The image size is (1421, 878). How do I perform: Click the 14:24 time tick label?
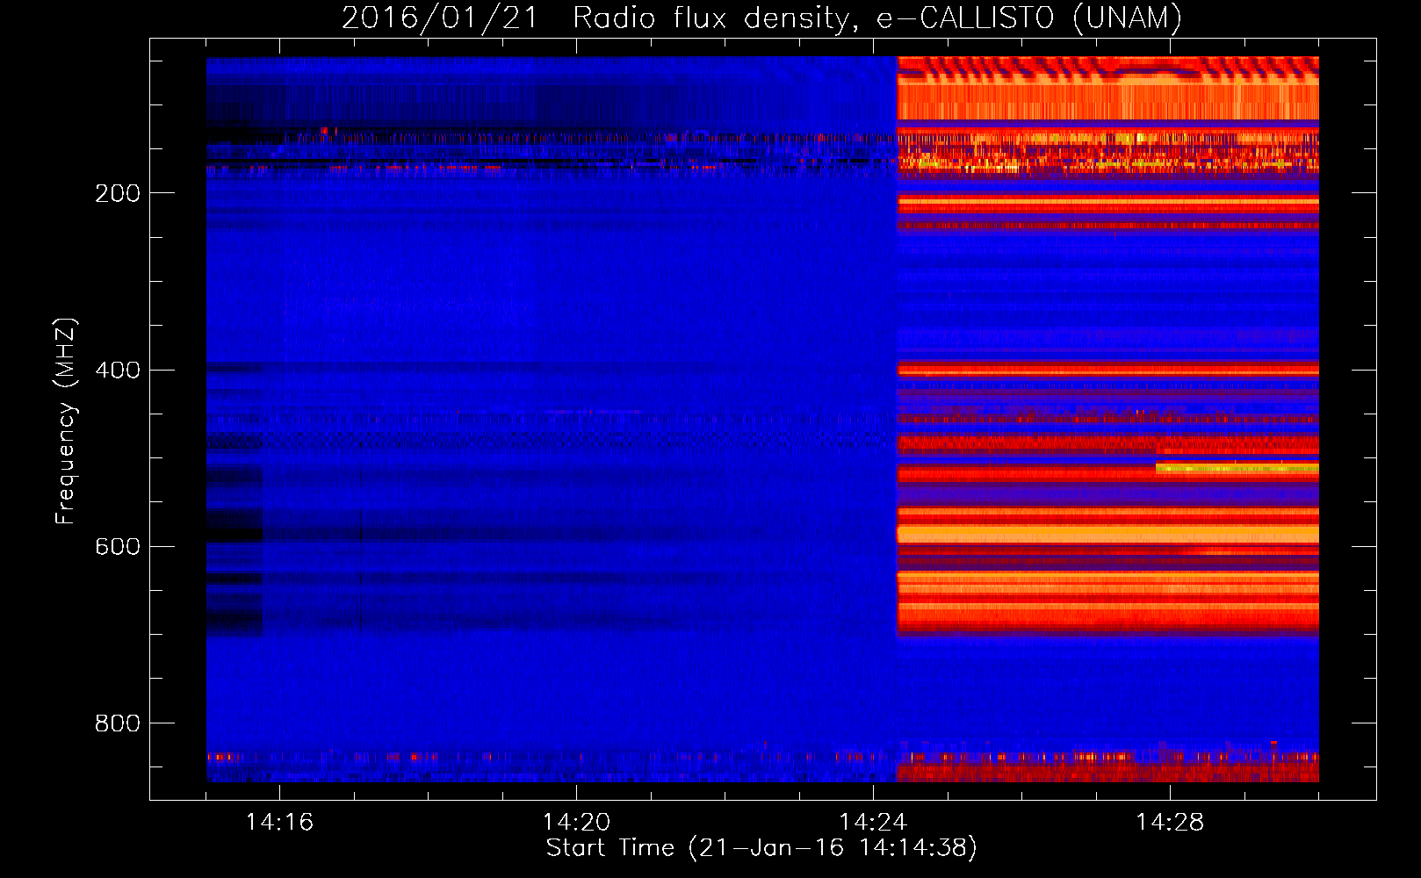tap(873, 822)
